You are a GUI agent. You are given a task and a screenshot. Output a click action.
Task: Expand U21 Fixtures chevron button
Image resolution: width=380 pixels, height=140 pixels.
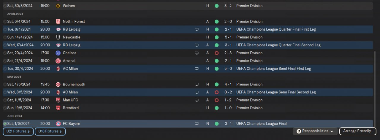[x=18, y=131]
